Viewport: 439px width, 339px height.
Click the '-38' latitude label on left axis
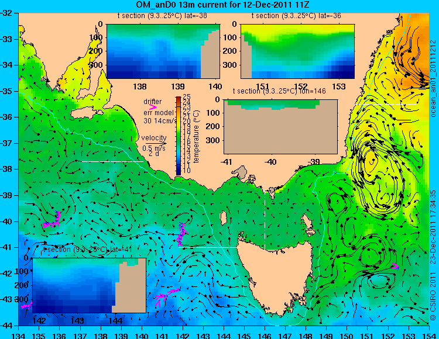(6, 169)
